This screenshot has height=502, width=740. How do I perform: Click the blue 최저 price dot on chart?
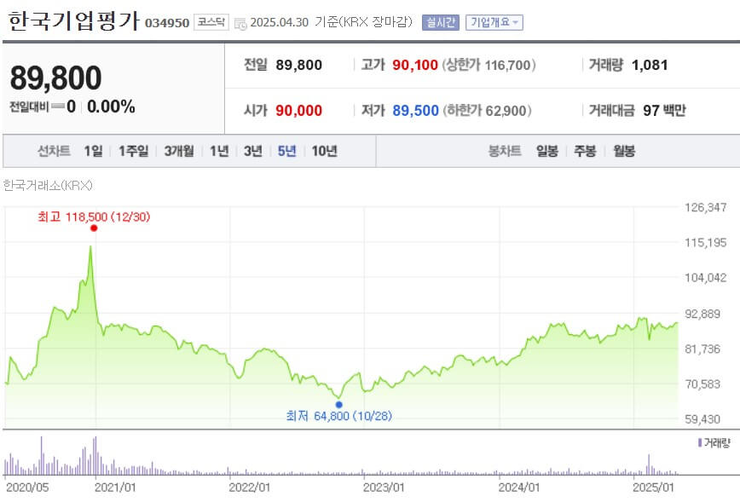click(x=339, y=404)
